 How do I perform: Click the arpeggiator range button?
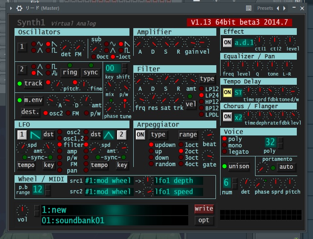[x=188, y=135]
